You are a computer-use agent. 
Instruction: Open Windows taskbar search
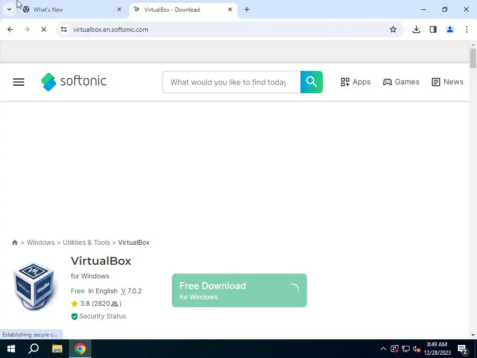click(34, 349)
